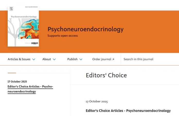The width and height of the screenshot is (179, 116).
Task: Click the external-link arrow beside Order journal
Action: coord(113,59)
